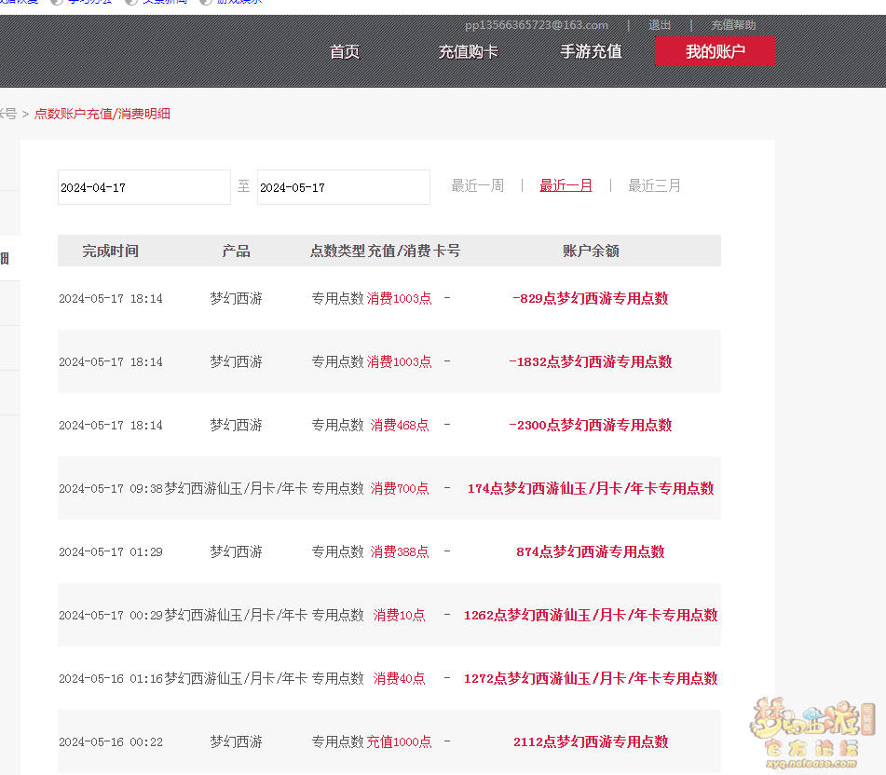Click timestamp 2024-05-16 01:16
The height and width of the screenshot is (775, 886).
pyautogui.click(x=111, y=678)
